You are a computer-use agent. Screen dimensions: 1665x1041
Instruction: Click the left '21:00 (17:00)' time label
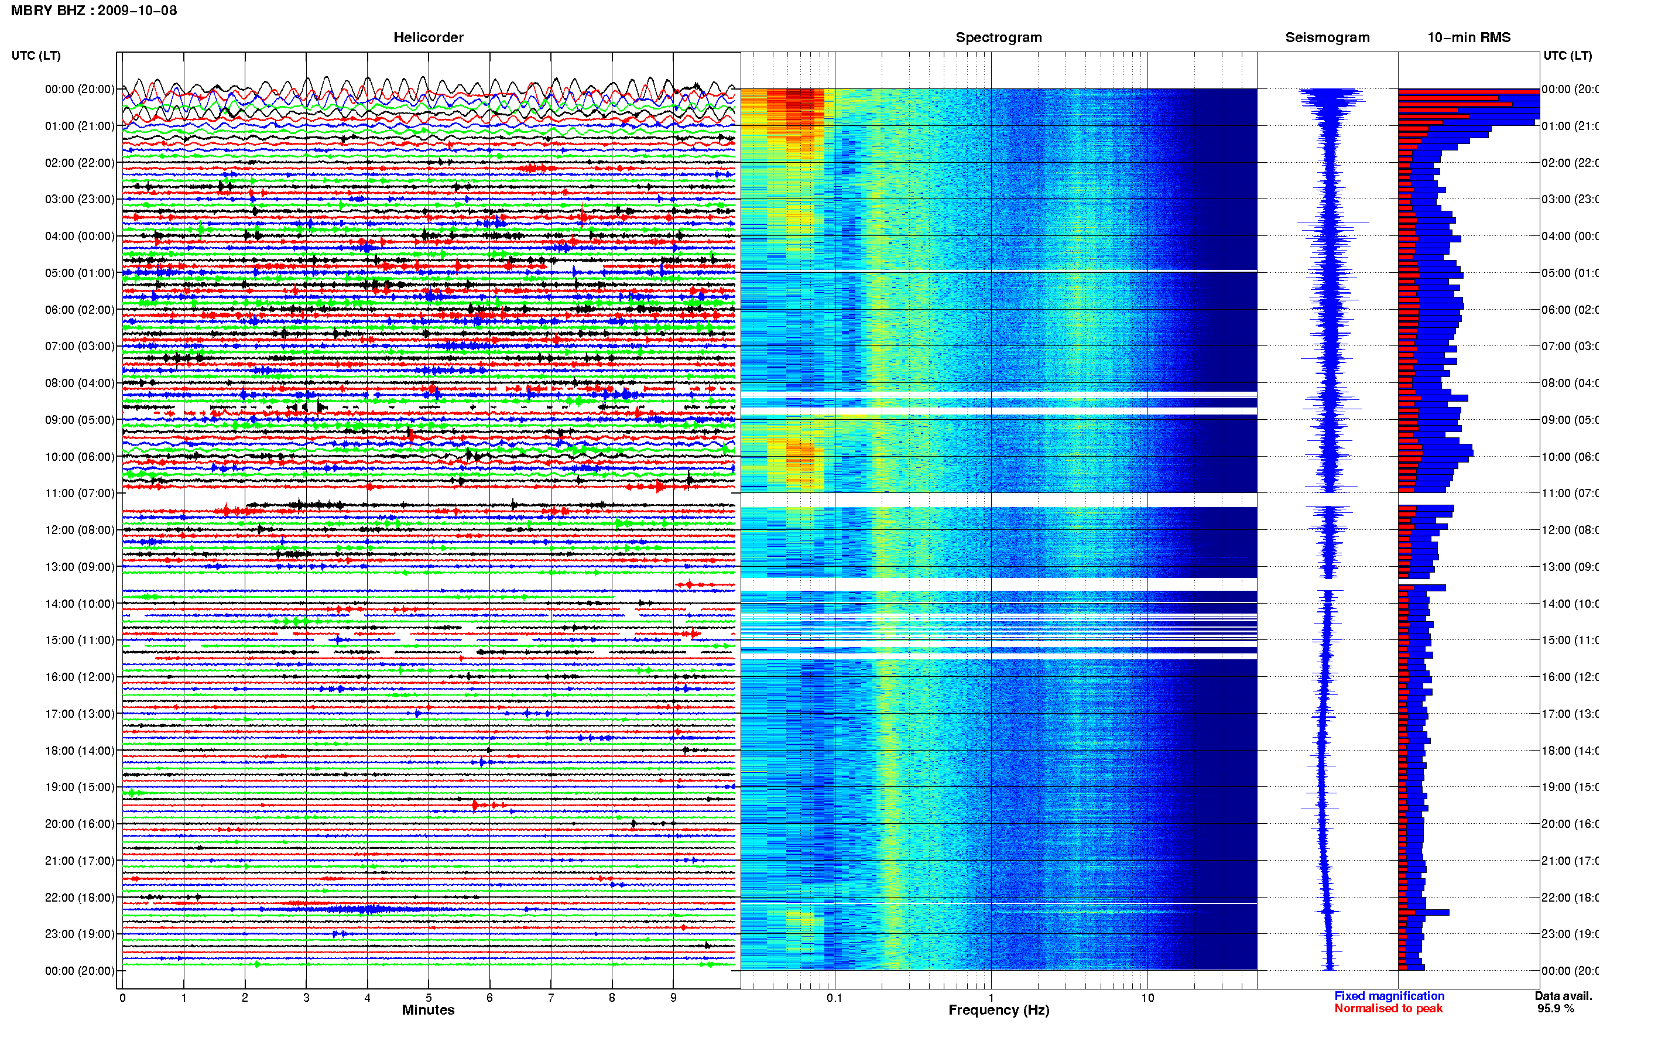coord(80,861)
